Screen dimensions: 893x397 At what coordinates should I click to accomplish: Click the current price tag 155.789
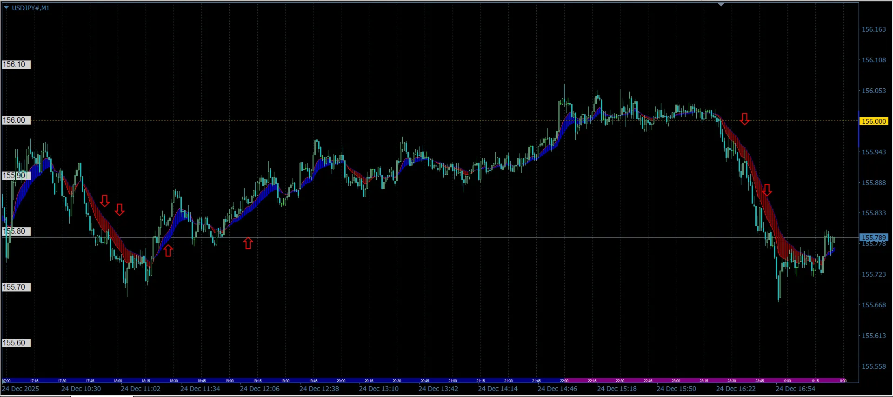(874, 238)
